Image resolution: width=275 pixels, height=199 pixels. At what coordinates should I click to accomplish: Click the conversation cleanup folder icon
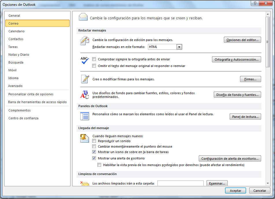pos(85,183)
